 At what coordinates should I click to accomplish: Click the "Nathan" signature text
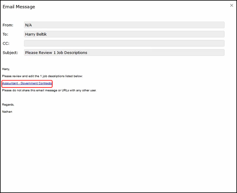tap(7, 112)
